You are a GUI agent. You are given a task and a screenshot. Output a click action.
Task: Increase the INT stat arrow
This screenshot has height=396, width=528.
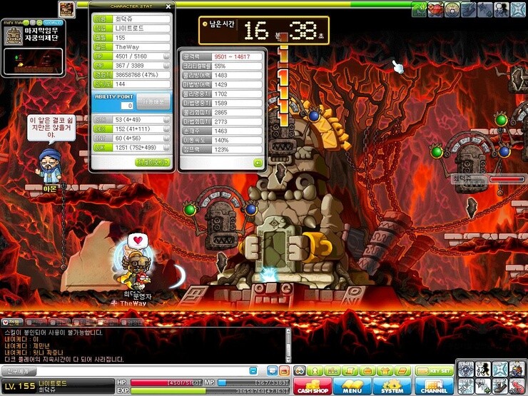click(166, 138)
